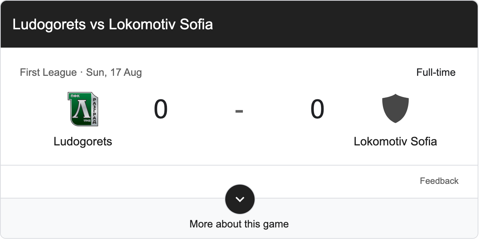Click Lokomotiv Sofia's score of 0
The image size is (485, 241).
(x=317, y=109)
